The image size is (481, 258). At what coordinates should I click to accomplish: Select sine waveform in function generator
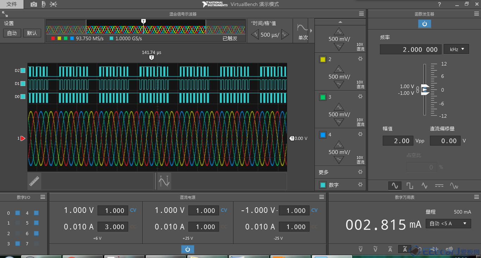pos(395,185)
